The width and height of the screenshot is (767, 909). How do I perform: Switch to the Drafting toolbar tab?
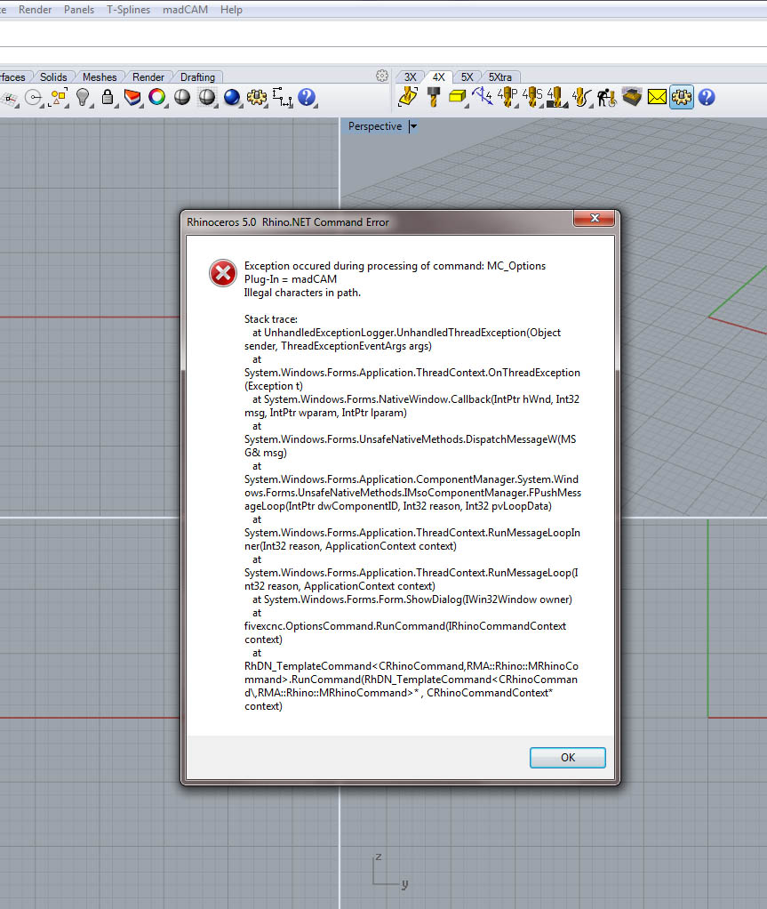tap(197, 77)
